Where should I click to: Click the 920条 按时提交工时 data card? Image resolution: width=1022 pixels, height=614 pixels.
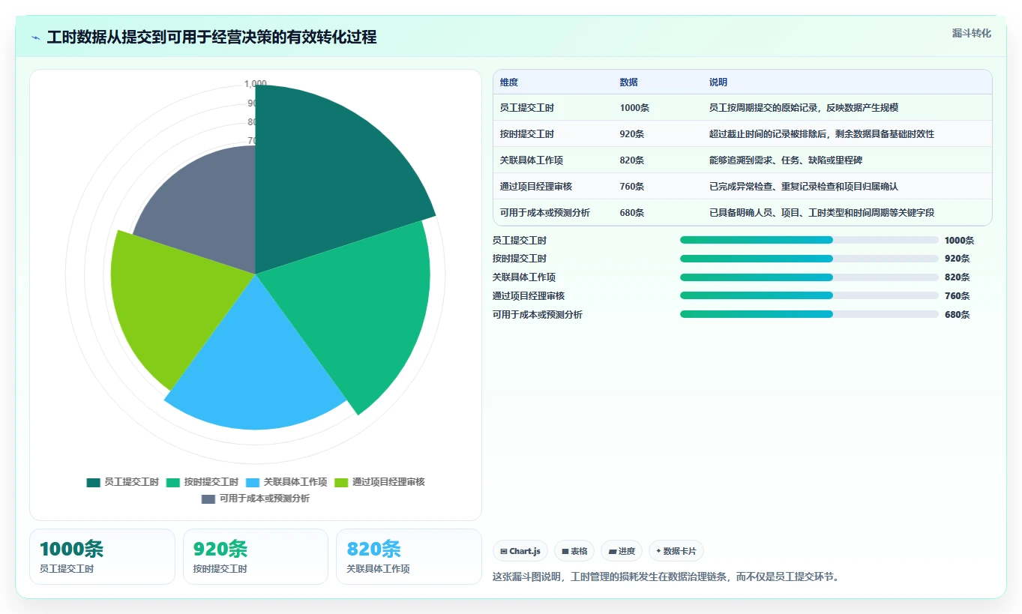(x=256, y=556)
